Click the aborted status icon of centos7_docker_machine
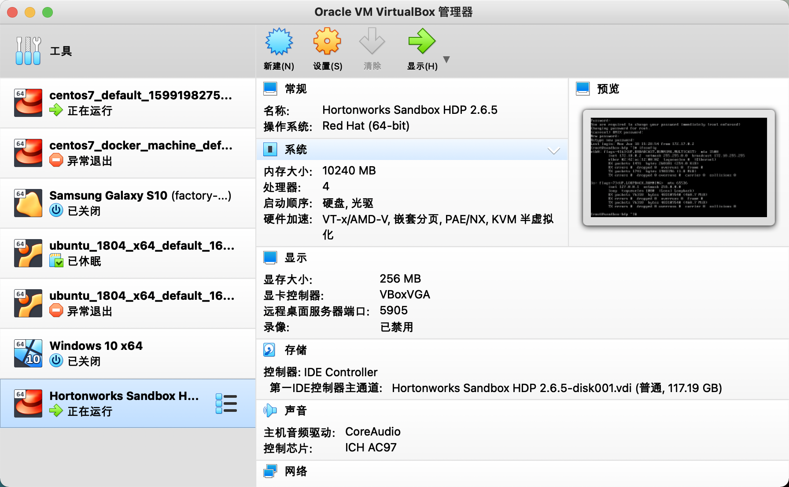Screen dimensions: 789x487 (x=56, y=160)
